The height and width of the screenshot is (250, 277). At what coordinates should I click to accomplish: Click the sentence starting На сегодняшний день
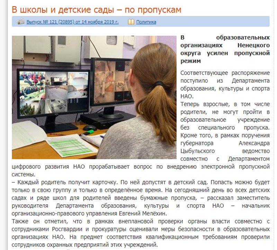pos(141,202)
